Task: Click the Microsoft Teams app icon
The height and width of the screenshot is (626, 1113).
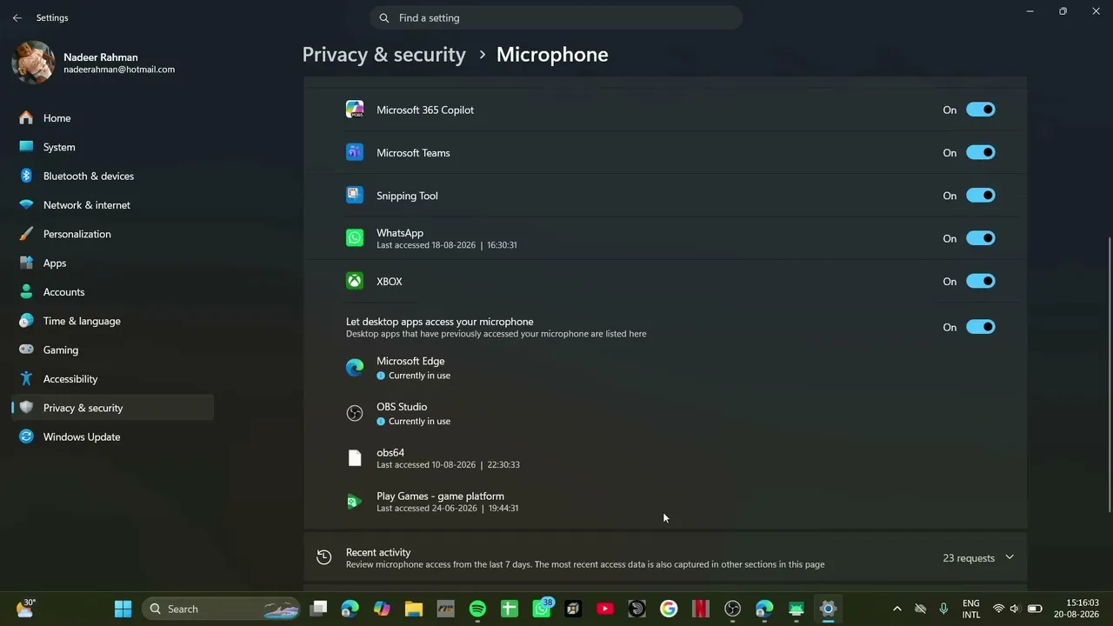Action: tap(355, 152)
